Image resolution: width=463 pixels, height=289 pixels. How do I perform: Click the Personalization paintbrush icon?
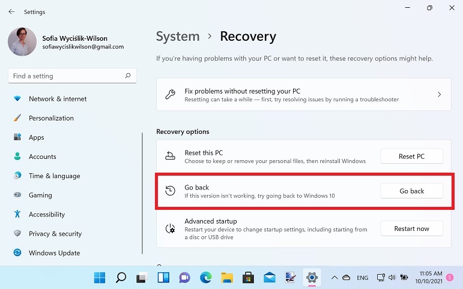[17, 118]
